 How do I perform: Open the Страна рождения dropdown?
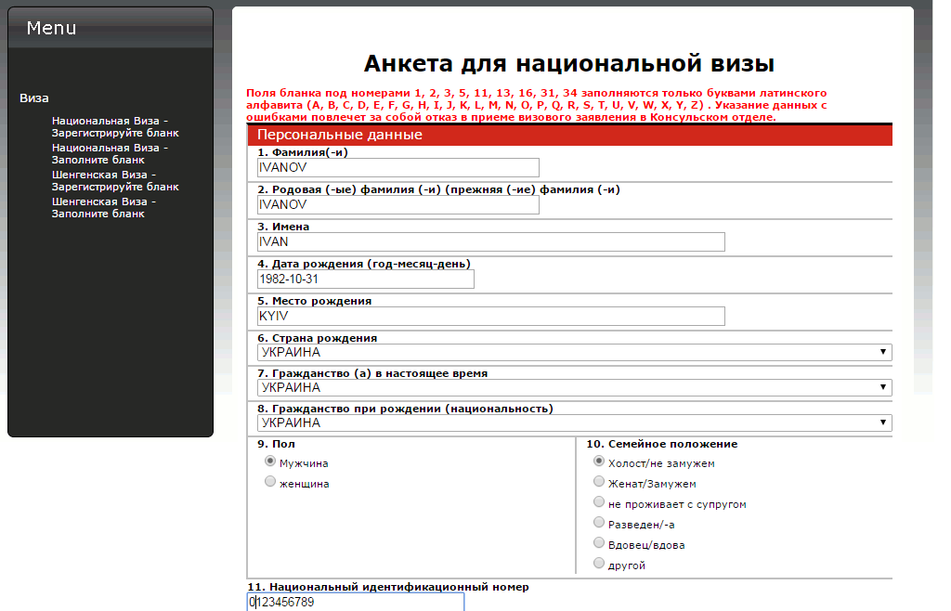point(574,352)
